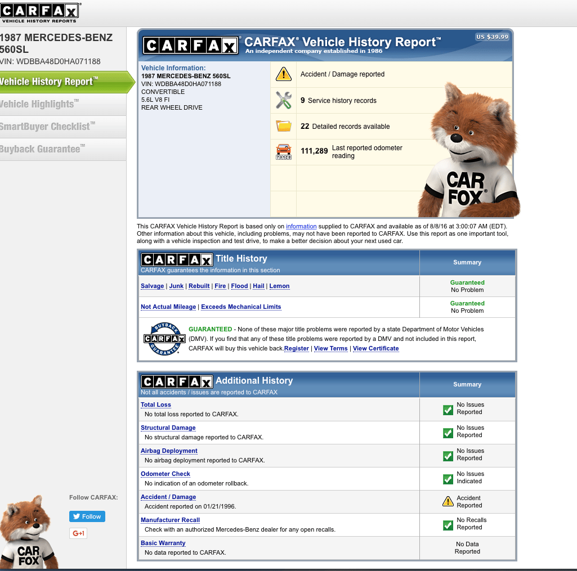This screenshot has height=571, width=577.
Task: Click the green check for Airbag Deployment
Action: 448,456
